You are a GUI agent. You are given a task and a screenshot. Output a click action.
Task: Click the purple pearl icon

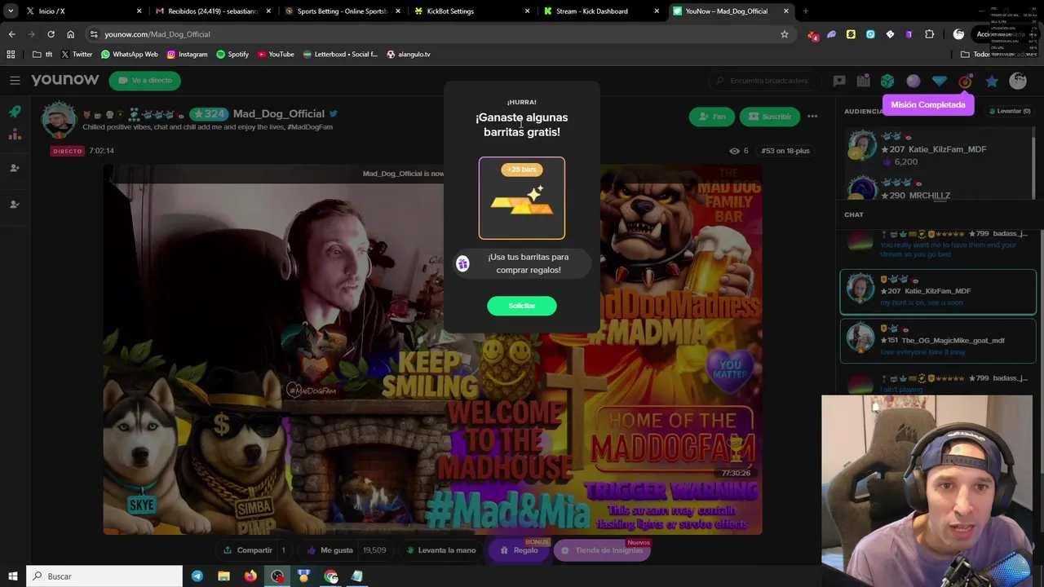(x=913, y=81)
